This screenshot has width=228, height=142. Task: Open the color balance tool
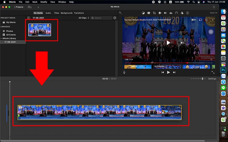pyautogui.click(x=143, y=13)
